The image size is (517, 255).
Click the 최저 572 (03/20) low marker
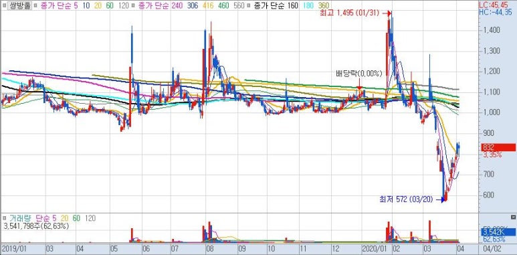[x=406, y=199]
